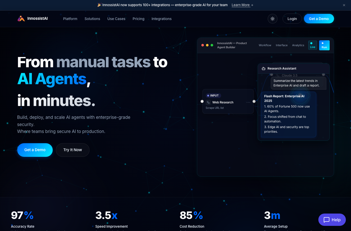Click 'Focus shifted from chat to automation' line
The height and width of the screenshot is (231, 351).
[285, 119]
